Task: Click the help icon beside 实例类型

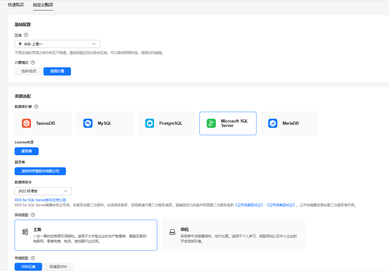Action: tap(33, 215)
